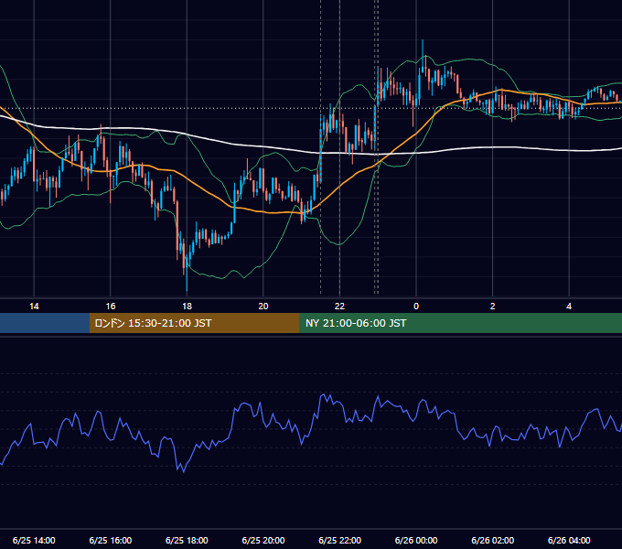Select the 6/26 02:00 date label
The image size is (622, 549).
click(493, 540)
